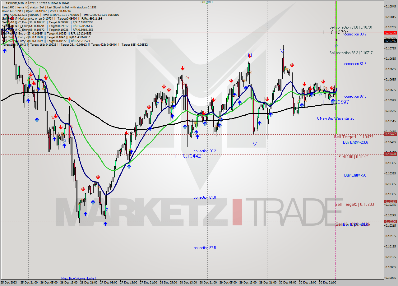Click the 'Sell 100 | 0.1042' label
Image resolution: width=398 pixels, height=286 pixels.
tap(353, 157)
